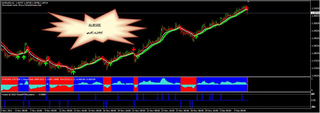Click the grey chart shift triangle at top
The height and width of the screenshot is (113, 320).
pos(249,2)
